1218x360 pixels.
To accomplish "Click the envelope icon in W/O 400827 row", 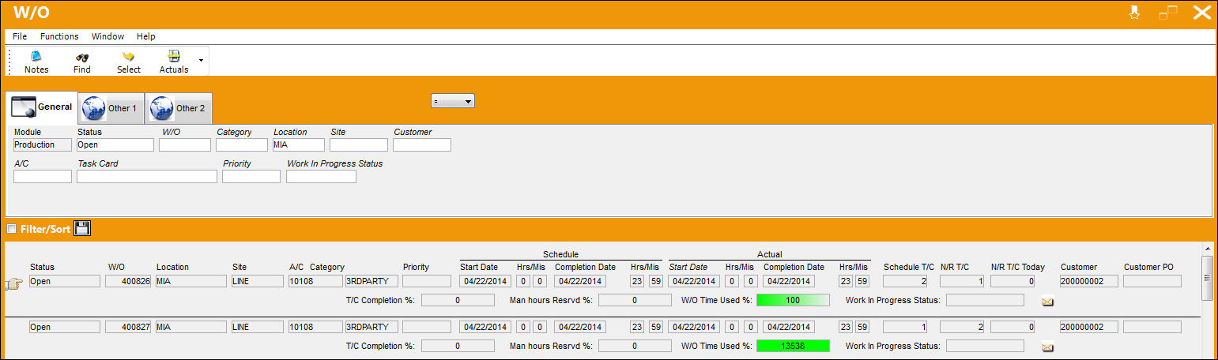I will (x=1048, y=347).
